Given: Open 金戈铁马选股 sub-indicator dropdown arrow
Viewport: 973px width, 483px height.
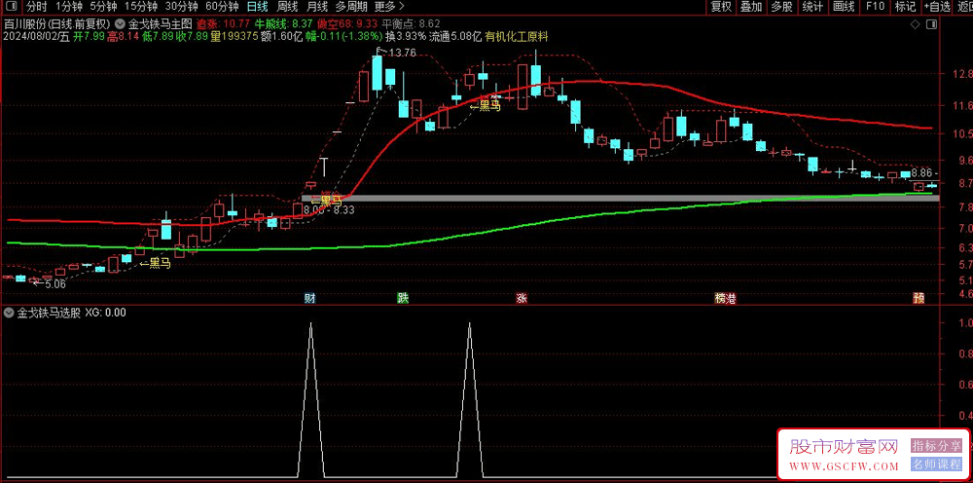Looking at the screenshot, I should [9, 313].
